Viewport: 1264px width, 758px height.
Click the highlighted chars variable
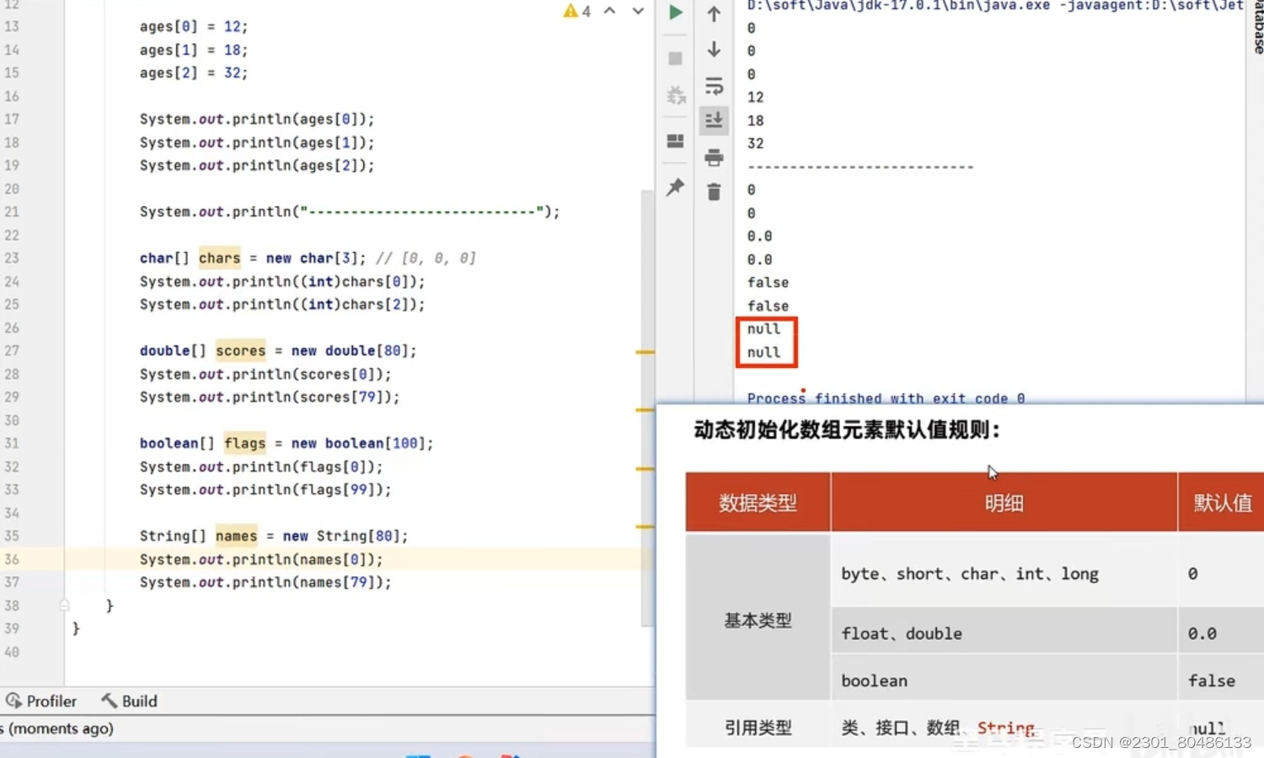pos(219,258)
